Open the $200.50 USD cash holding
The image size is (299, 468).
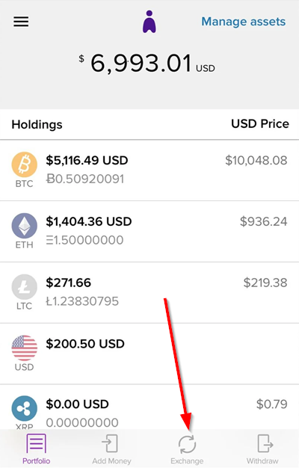(149, 354)
